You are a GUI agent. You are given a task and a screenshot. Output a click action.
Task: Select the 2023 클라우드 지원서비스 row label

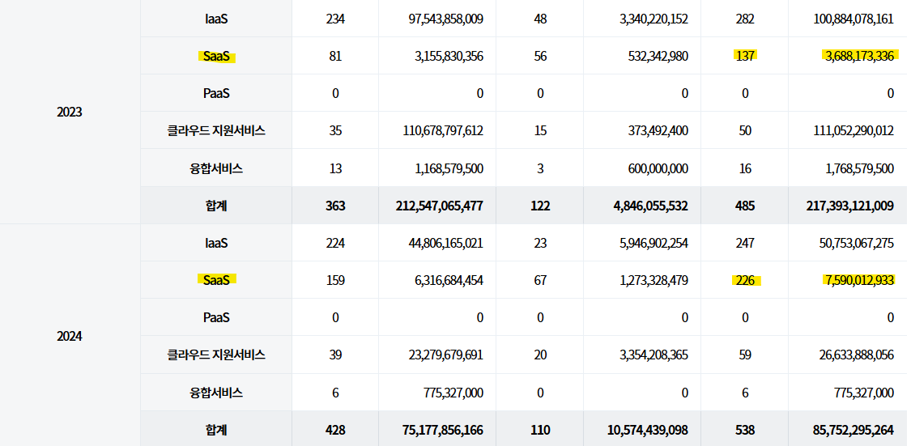(216, 130)
